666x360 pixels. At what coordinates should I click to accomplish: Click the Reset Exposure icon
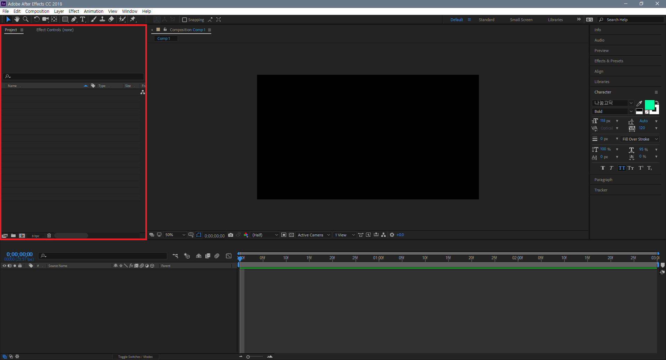[392, 235]
